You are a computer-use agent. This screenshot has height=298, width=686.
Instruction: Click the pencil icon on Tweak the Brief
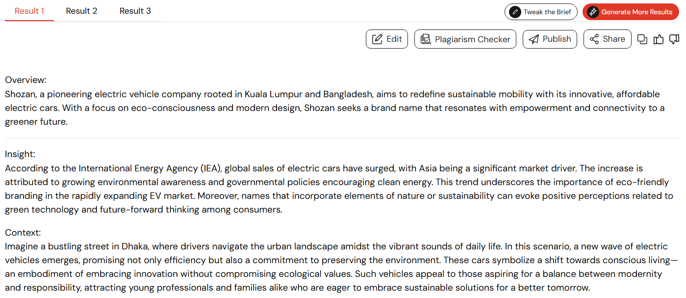pos(515,12)
